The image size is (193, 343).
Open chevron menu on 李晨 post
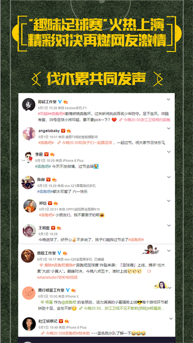169,152
